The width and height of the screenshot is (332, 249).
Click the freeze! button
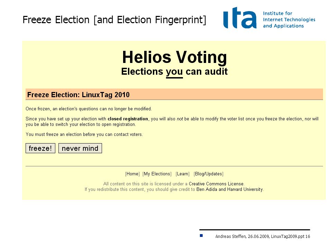click(x=40, y=148)
